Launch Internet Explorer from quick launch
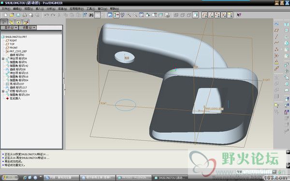 click(x=25, y=178)
